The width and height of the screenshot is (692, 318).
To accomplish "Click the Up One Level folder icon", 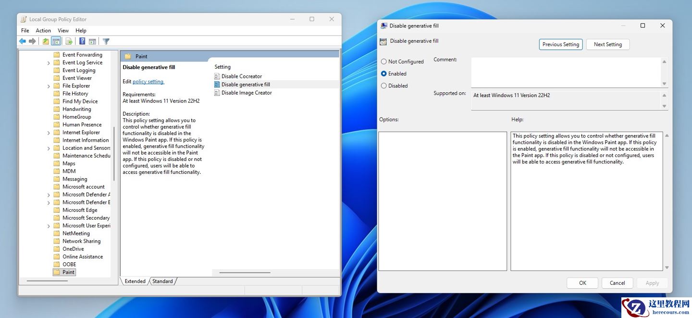I will click(46, 41).
